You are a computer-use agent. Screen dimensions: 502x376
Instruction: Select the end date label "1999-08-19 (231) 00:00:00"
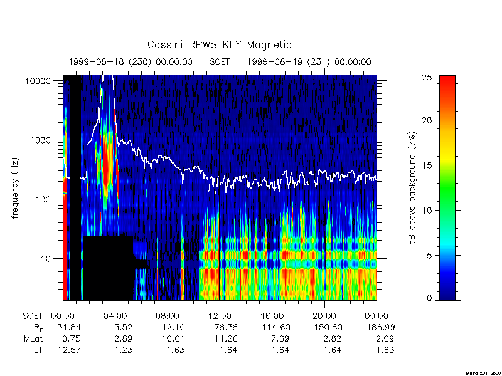click(309, 61)
